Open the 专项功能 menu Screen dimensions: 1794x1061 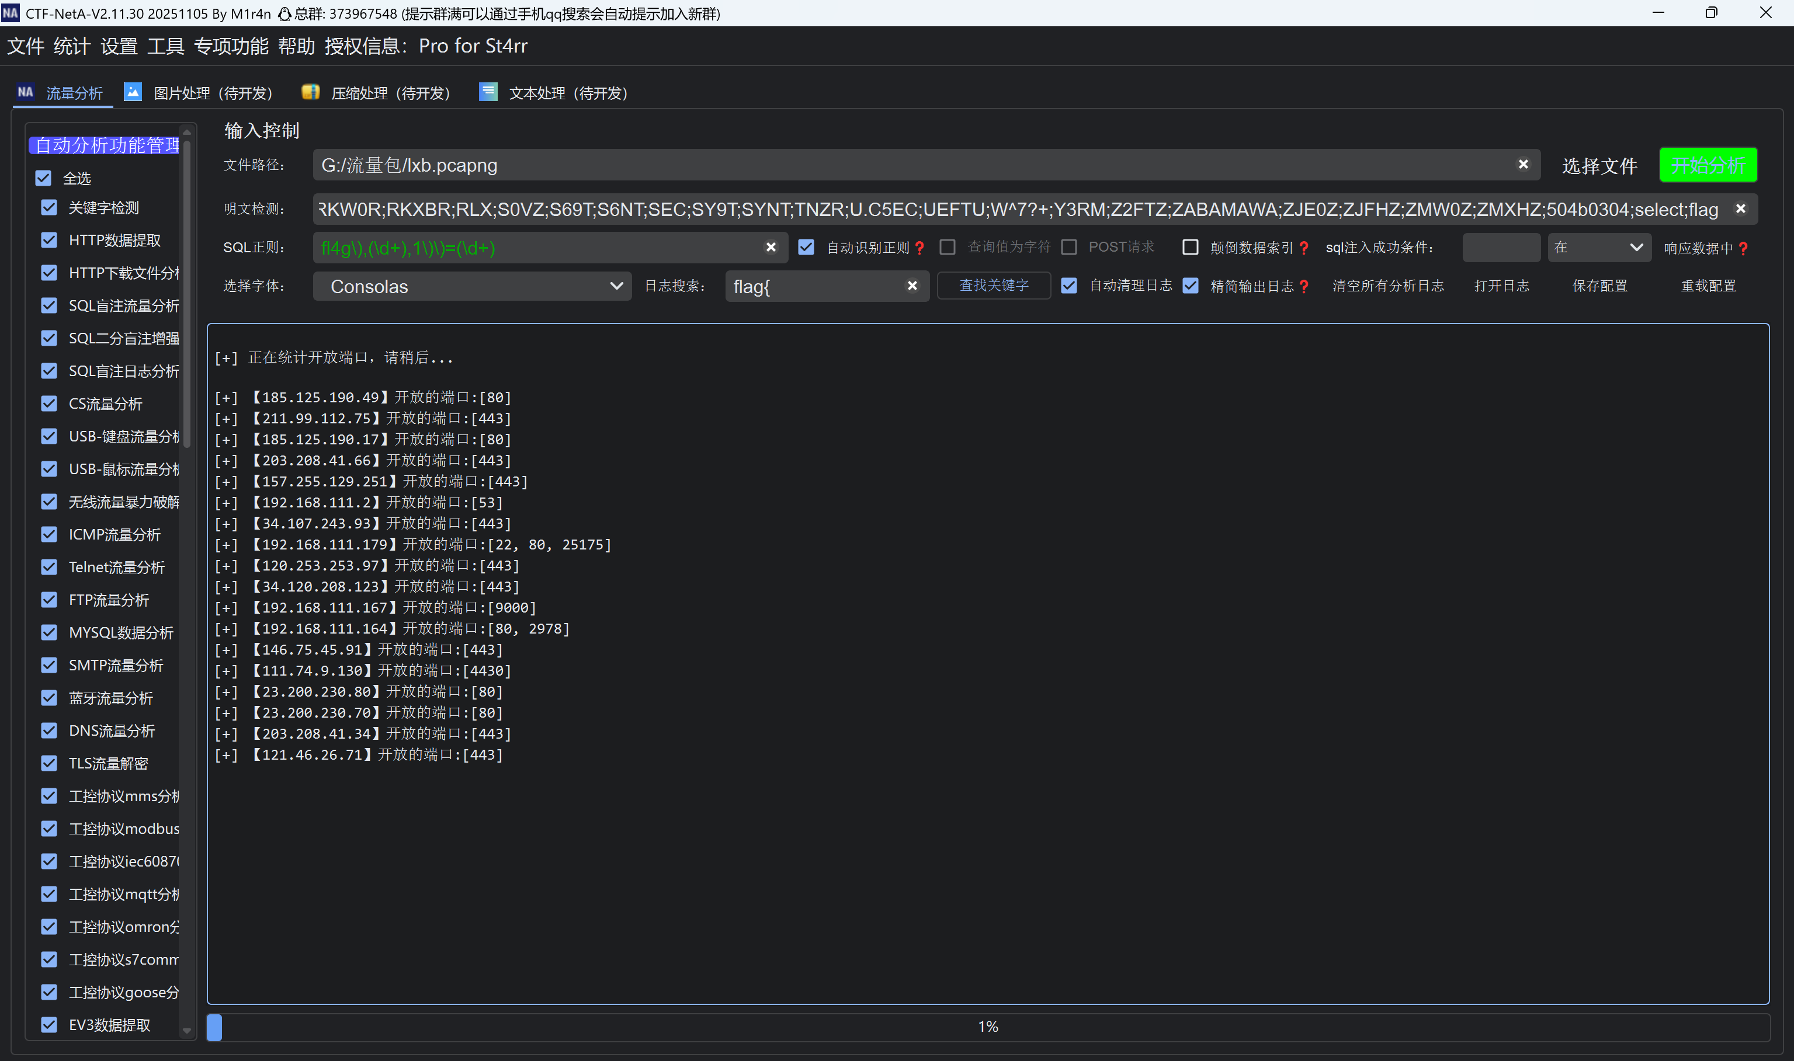click(x=231, y=46)
